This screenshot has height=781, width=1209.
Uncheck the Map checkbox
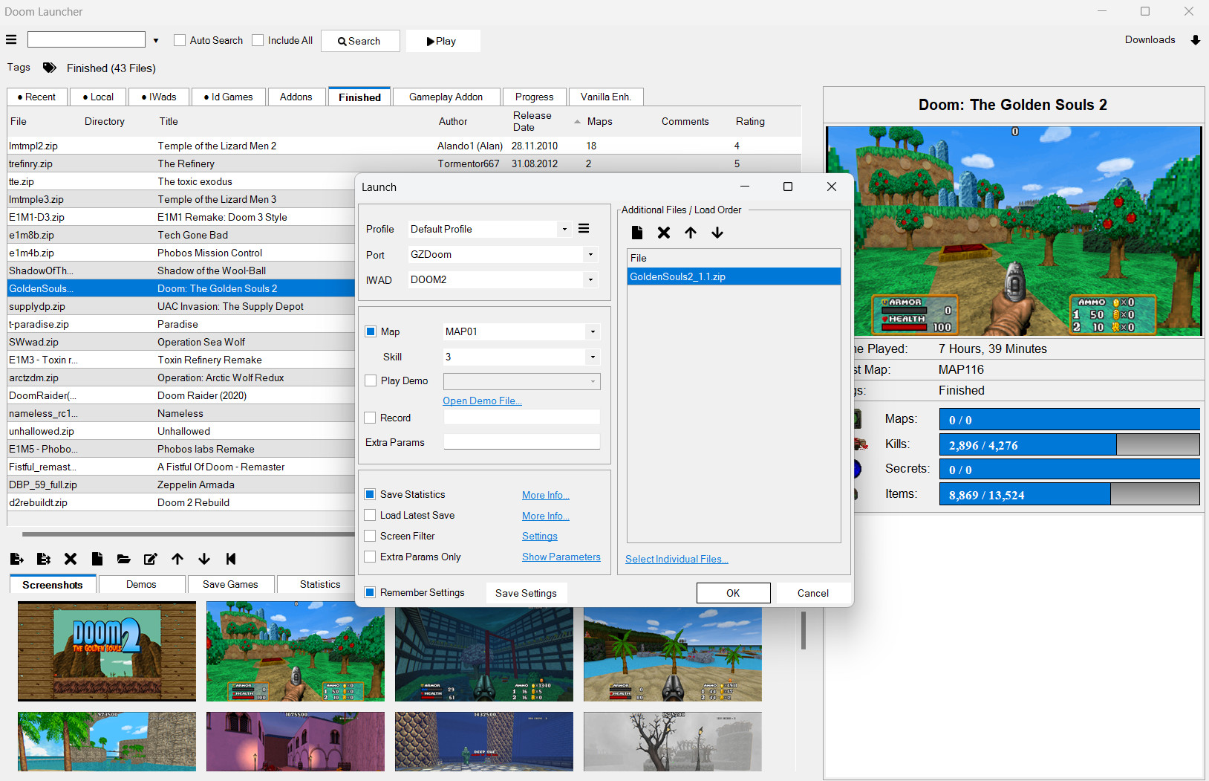(x=371, y=331)
